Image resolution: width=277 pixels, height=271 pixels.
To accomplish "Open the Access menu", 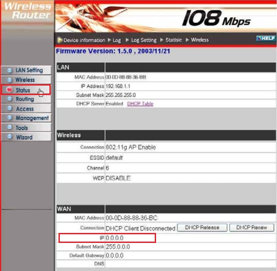I will click(26, 108).
